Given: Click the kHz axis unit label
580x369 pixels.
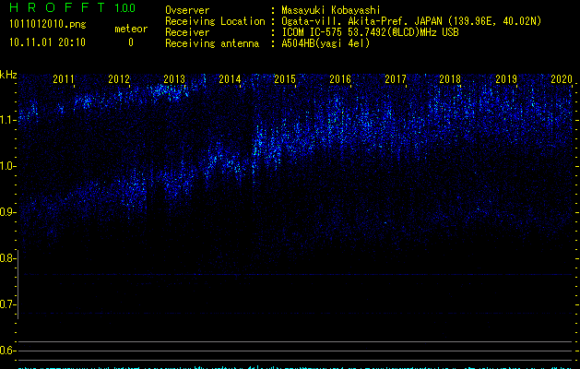Looking at the screenshot, I should (8, 75).
